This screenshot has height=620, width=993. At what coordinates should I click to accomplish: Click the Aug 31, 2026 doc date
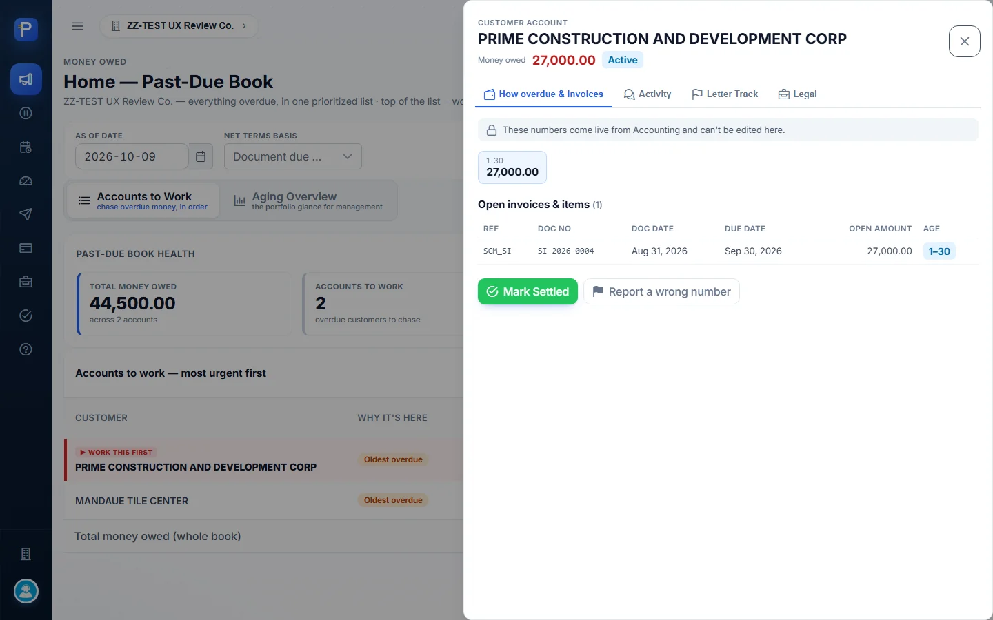click(x=659, y=251)
